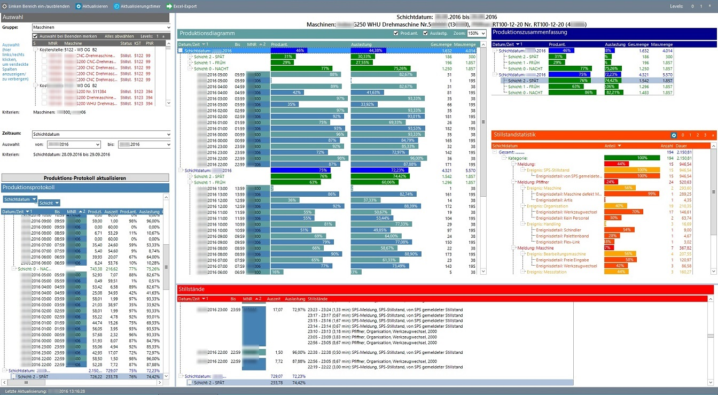Open the Zeitraum 'Schichtdatum' dropdown

(168, 134)
